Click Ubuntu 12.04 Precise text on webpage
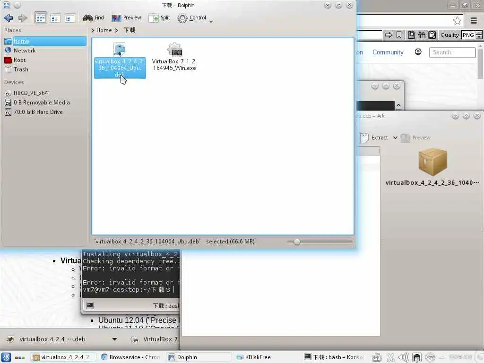484x363 pixels. (138, 320)
